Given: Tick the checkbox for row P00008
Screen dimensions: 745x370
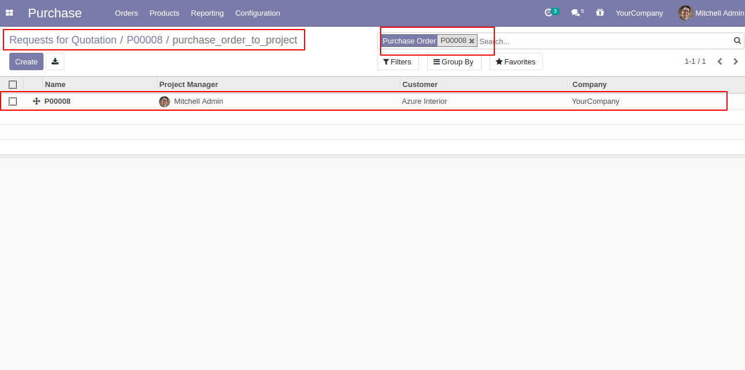Looking at the screenshot, I should click(x=13, y=101).
